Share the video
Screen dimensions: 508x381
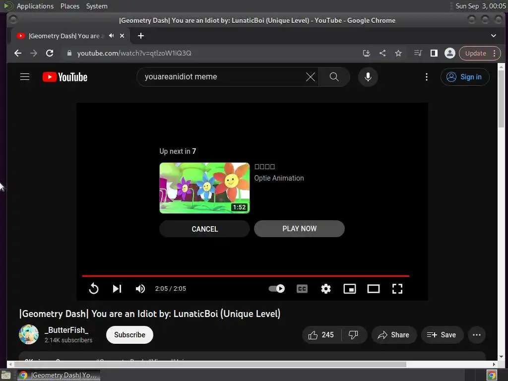(x=393, y=335)
